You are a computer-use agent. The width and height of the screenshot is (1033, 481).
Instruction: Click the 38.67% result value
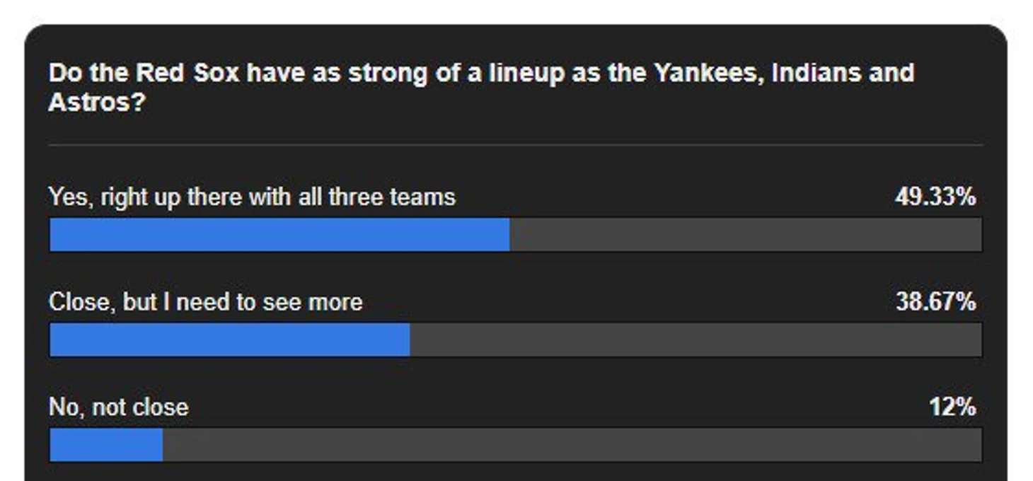(x=935, y=302)
